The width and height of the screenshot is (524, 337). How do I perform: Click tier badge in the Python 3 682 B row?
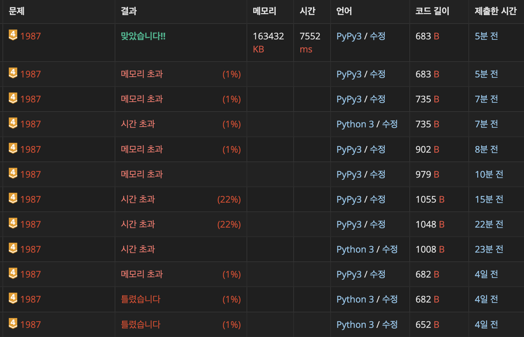13,298
